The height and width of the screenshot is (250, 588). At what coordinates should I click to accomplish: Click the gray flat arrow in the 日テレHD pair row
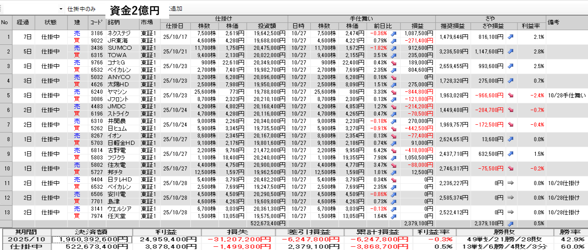pyautogui.click(x=511, y=183)
